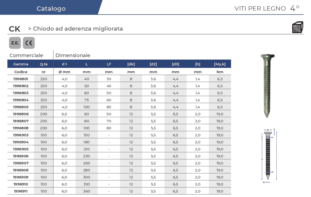Click the CE certification badge
Screen dimensions: 311x197
(x=29, y=43)
